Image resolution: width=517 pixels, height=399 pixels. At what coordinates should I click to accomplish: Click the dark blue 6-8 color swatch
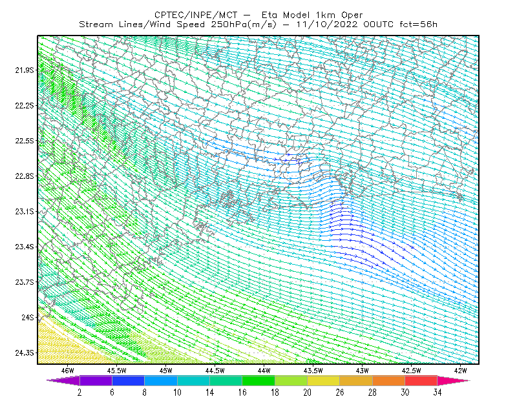tap(128, 380)
